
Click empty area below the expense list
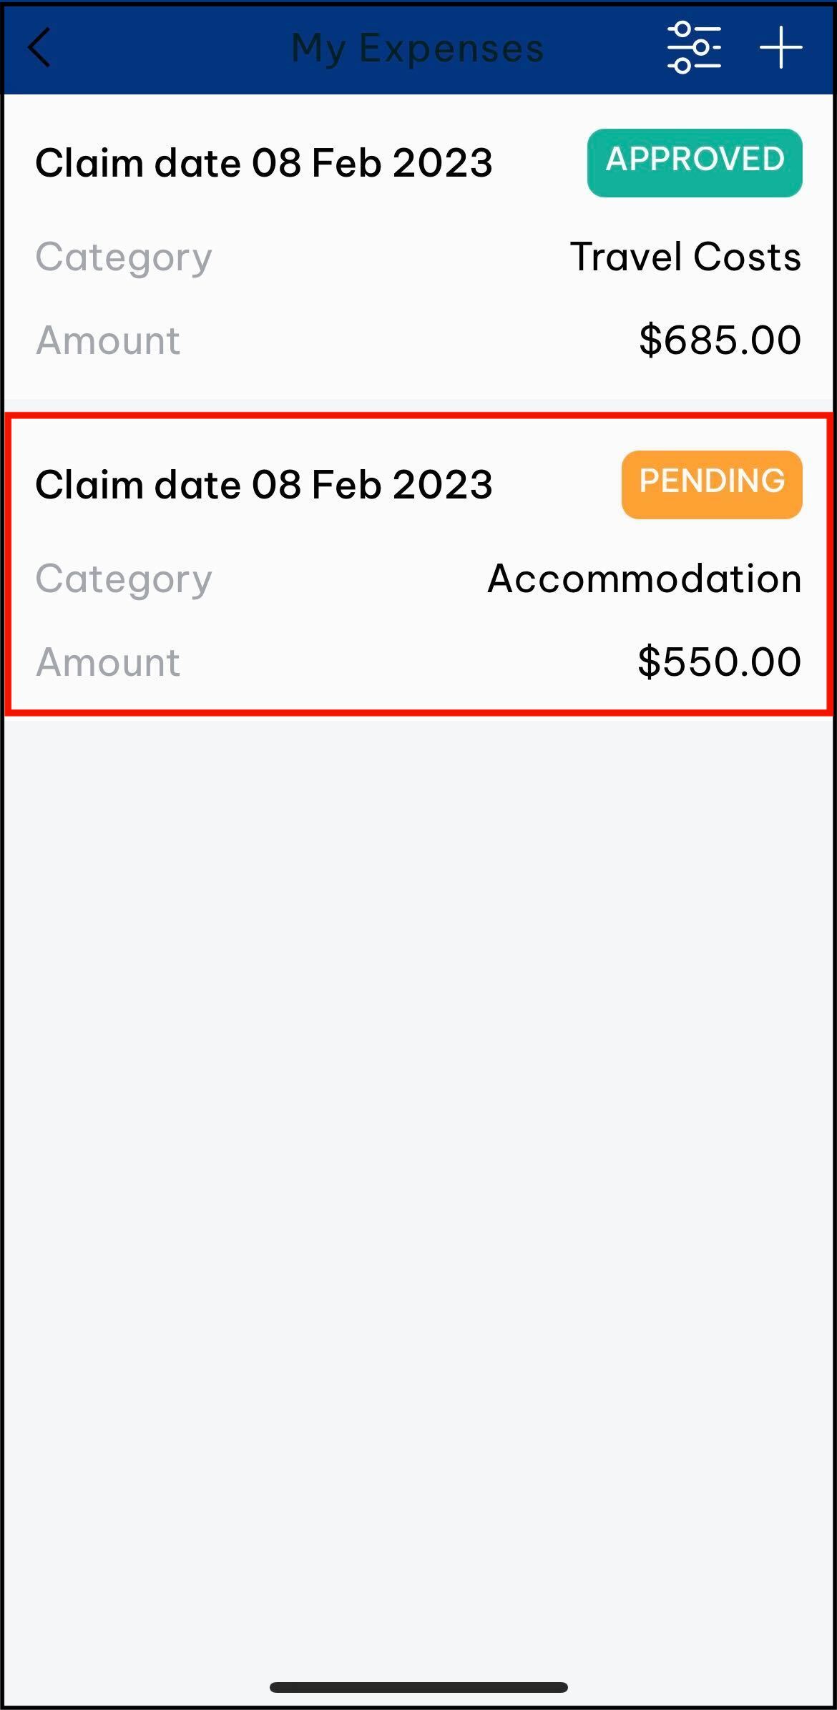point(418,1144)
